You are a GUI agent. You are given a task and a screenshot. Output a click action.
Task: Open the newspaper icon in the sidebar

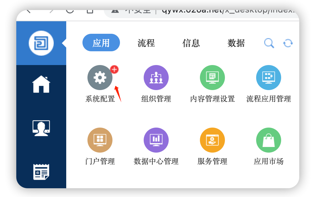(x=41, y=172)
